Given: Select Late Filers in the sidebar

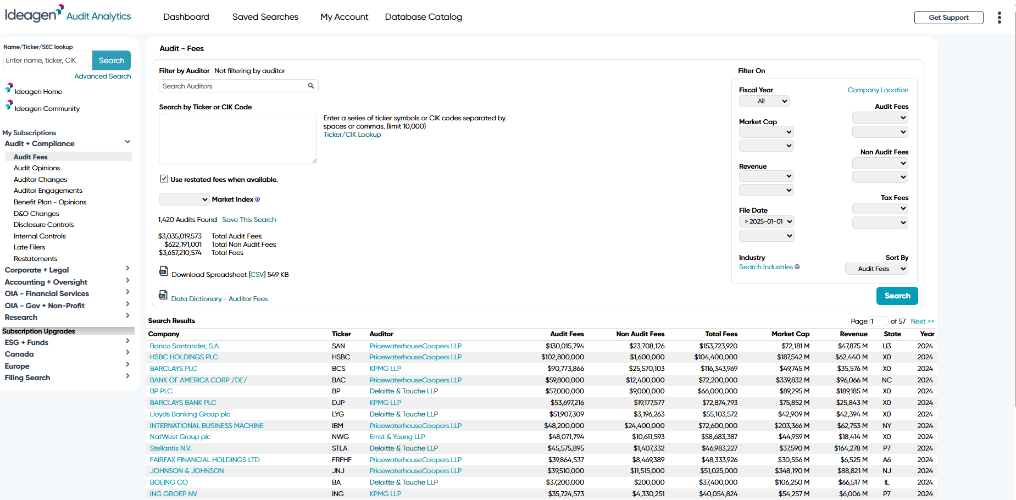Looking at the screenshot, I should 30,247.
